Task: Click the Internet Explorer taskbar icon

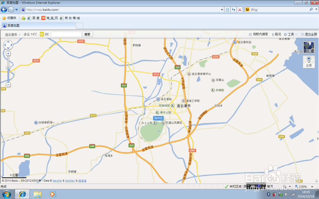Action: [x=22, y=194]
